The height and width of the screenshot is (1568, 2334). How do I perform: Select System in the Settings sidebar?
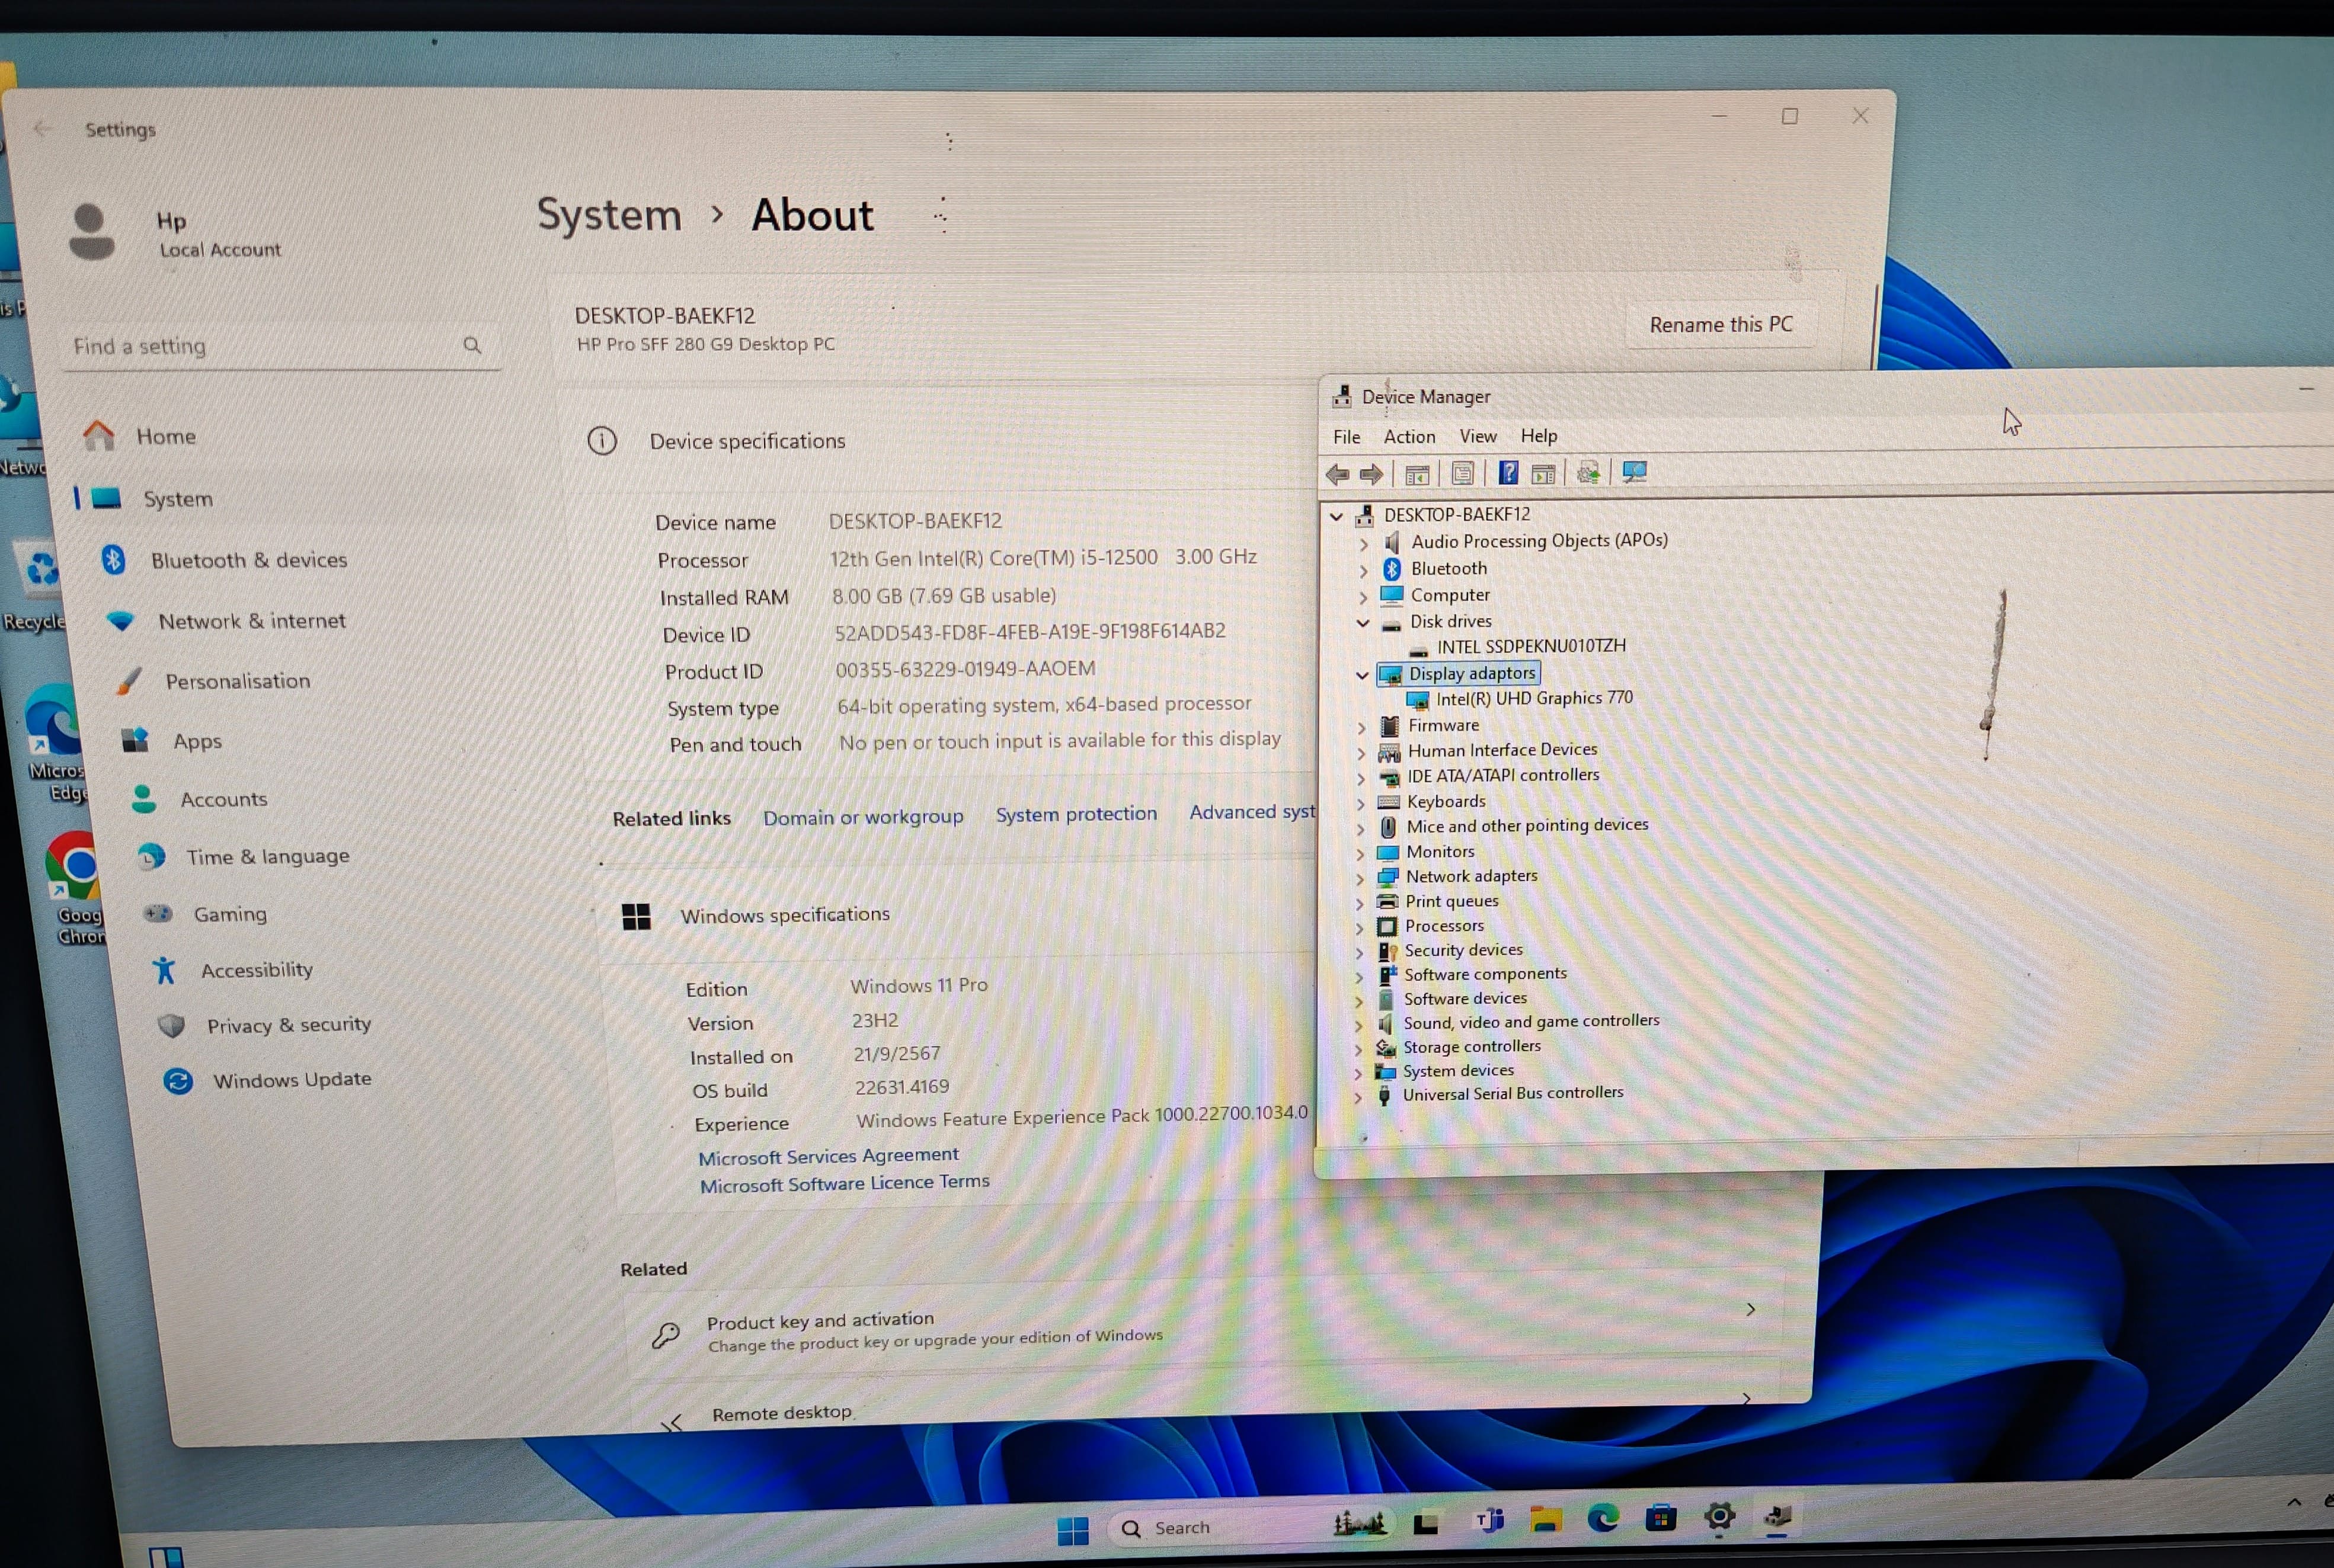[x=178, y=499]
